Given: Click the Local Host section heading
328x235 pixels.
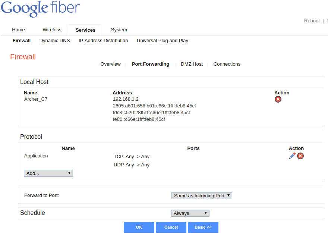Looking at the screenshot, I should [34, 82].
